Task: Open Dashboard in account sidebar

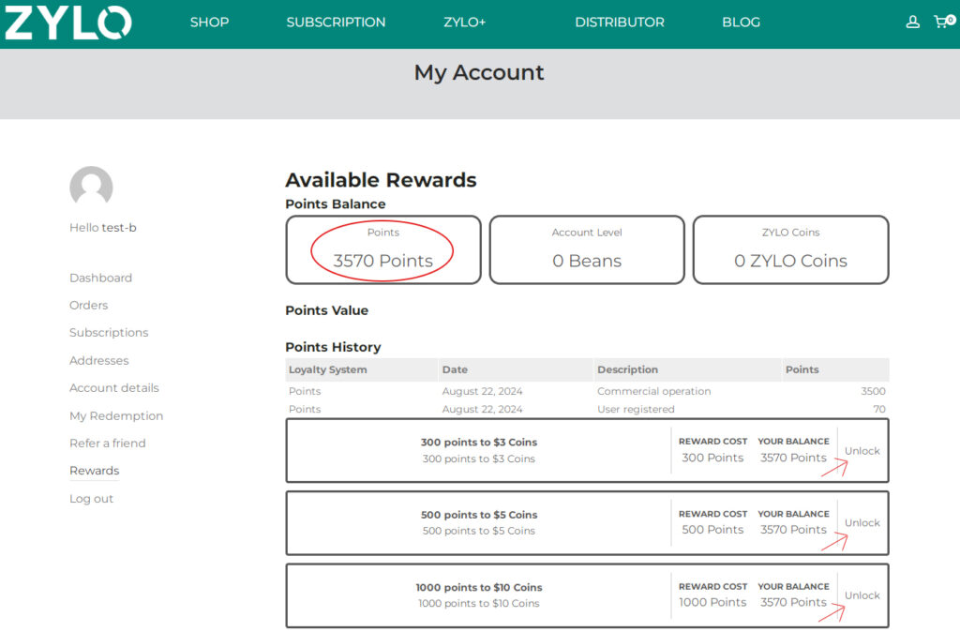Action: [100, 278]
